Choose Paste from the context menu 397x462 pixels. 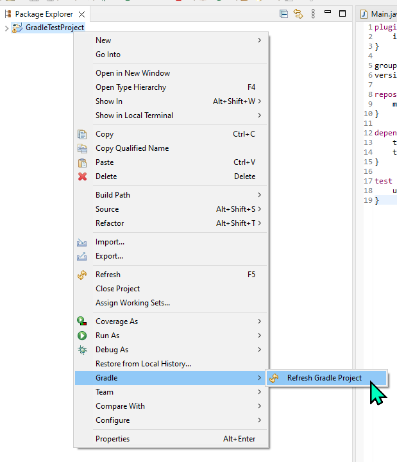point(171,162)
